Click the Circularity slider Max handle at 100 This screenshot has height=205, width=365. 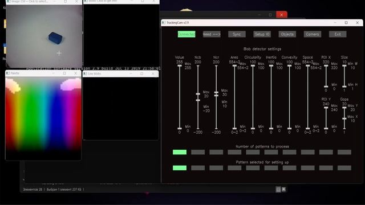[253, 66]
